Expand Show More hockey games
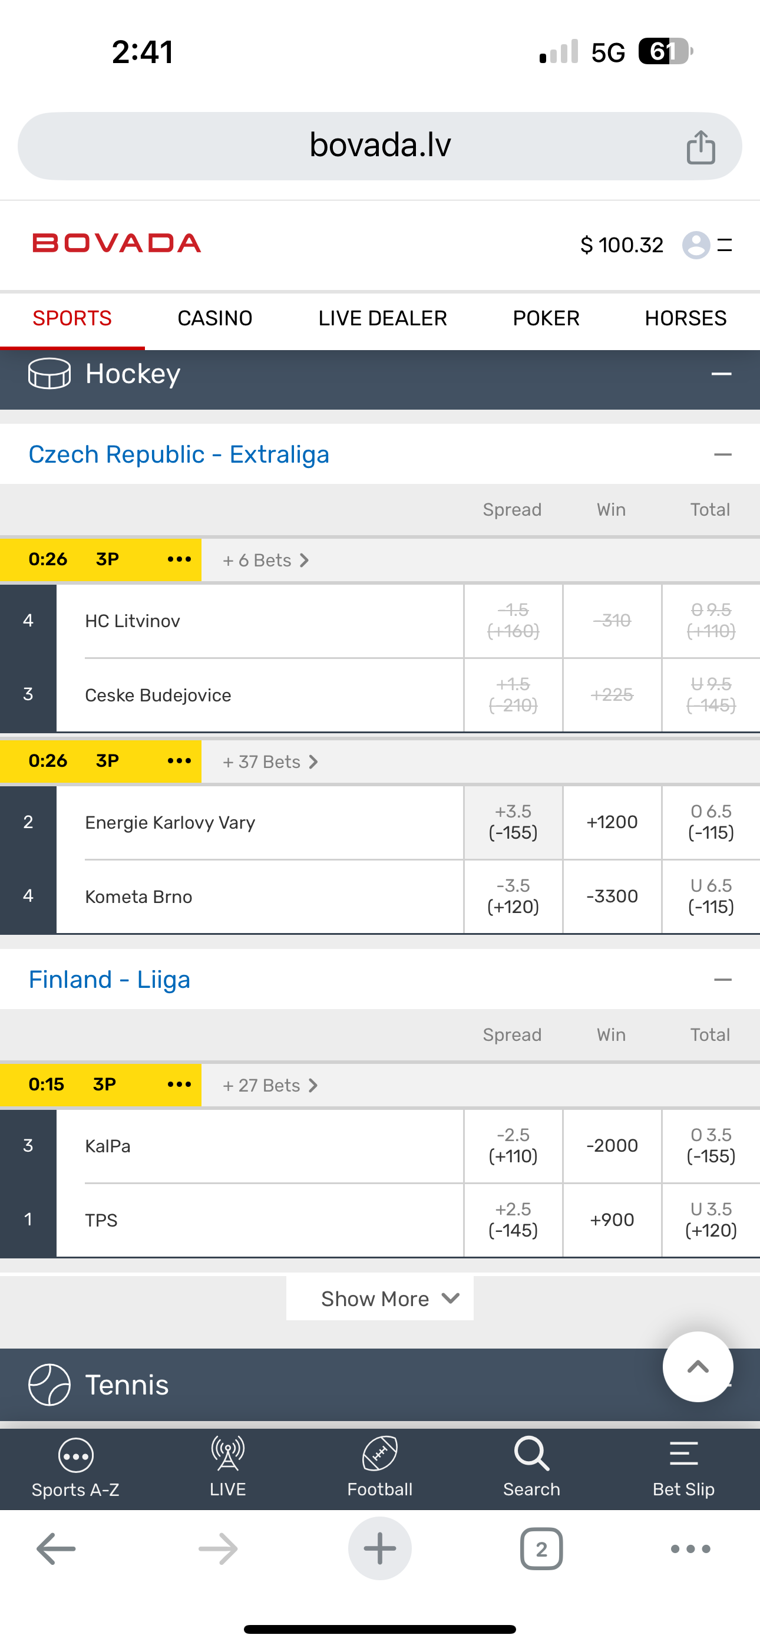 click(379, 1298)
